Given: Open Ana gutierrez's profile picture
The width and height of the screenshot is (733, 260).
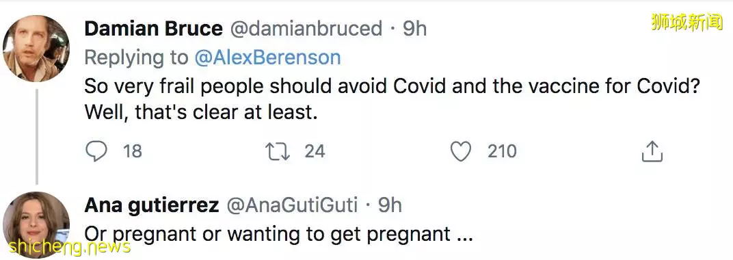Looking at the screenshot, I should [36, 225].
